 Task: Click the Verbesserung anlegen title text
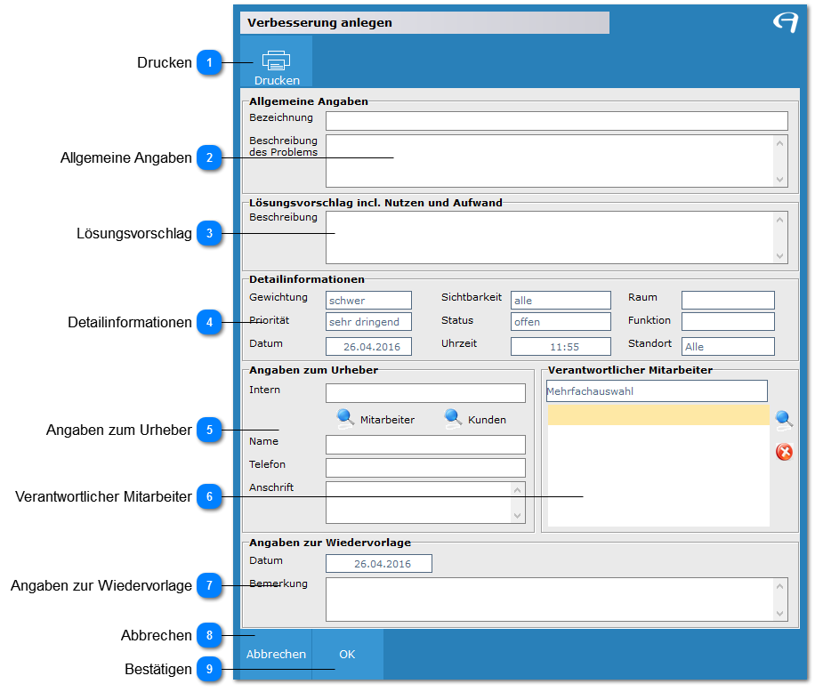tap(319, 23)
